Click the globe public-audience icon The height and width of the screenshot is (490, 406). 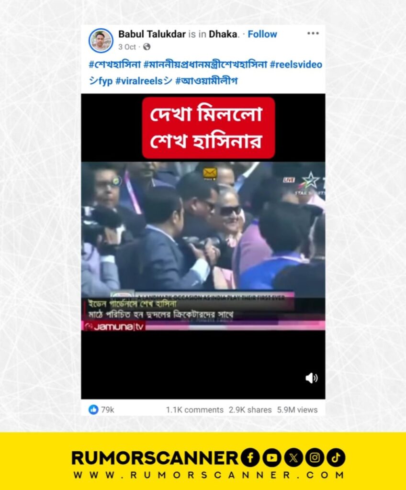[147, 47]
